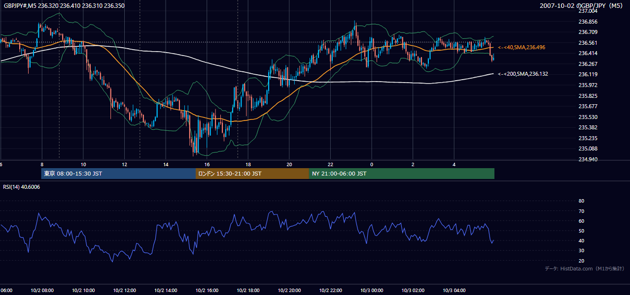Select the 東京 08:00-15:30 JST session bar
Screen dimensions: 630x295
118,174
